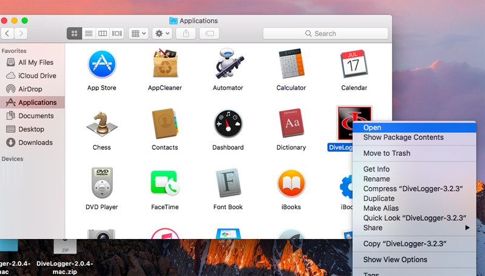Expand the Share submenu arrow
This screenshot has height=276, width=485.
467,227
